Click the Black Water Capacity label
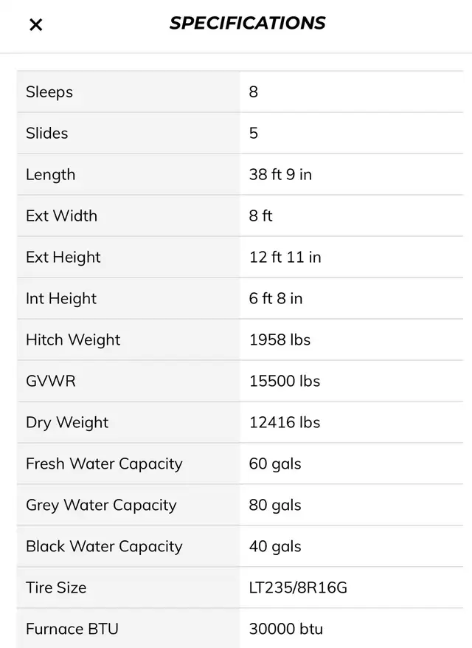 click(104, 547)
